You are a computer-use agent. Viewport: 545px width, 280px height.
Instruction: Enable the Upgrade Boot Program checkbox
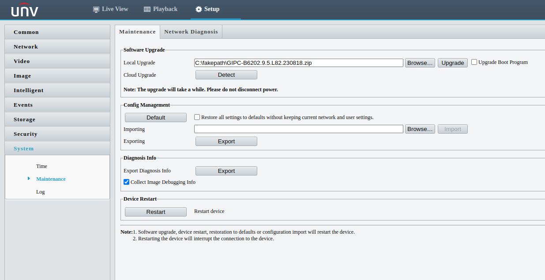474,62
